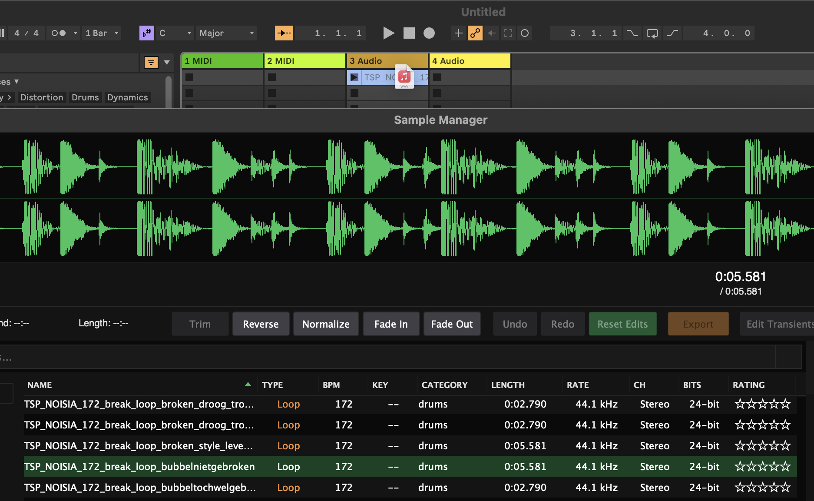Click the Normalize button
The width and height of the screenshot is (814, 501).
point(326,324)
